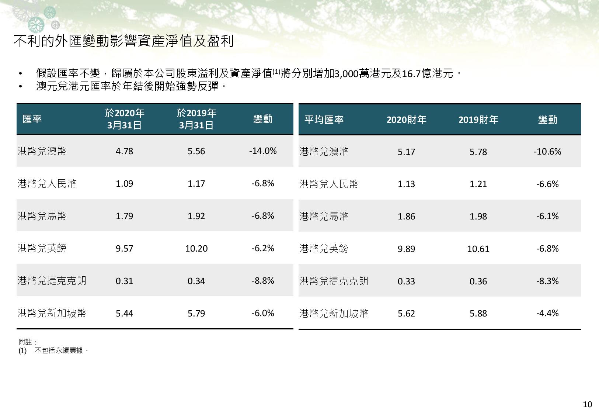Click 港幣兌澳幣 label in the average-rate table
Viewport: 599px width, 415px height.
324,152
